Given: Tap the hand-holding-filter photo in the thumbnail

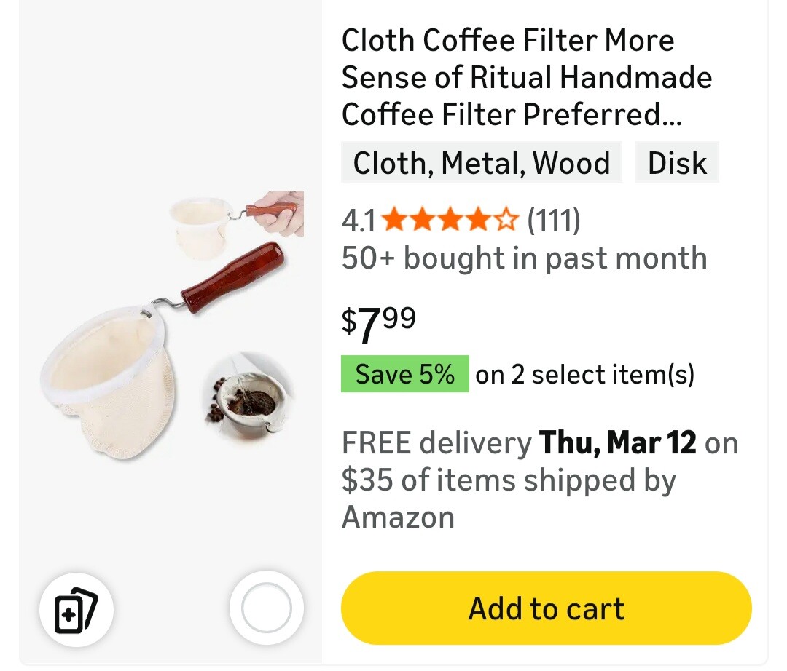Looking at the screenshot, I should pos(237,223).
